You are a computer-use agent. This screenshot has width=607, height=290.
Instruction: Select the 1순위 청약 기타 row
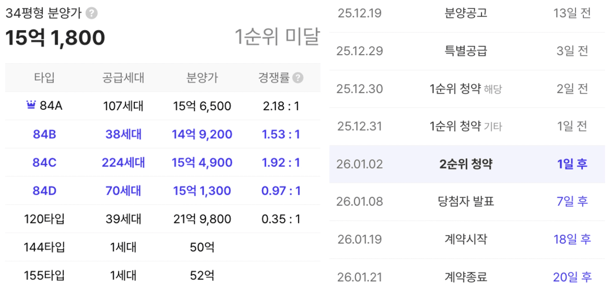[466, 126]
